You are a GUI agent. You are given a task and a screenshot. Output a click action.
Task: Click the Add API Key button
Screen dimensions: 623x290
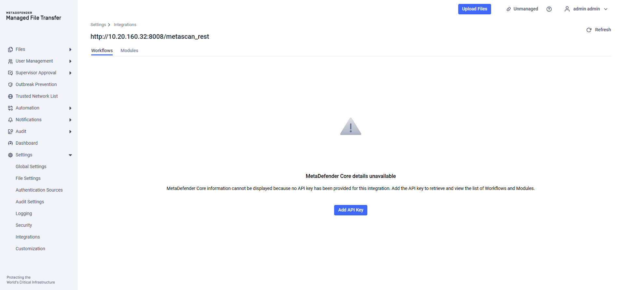[351, 210]
